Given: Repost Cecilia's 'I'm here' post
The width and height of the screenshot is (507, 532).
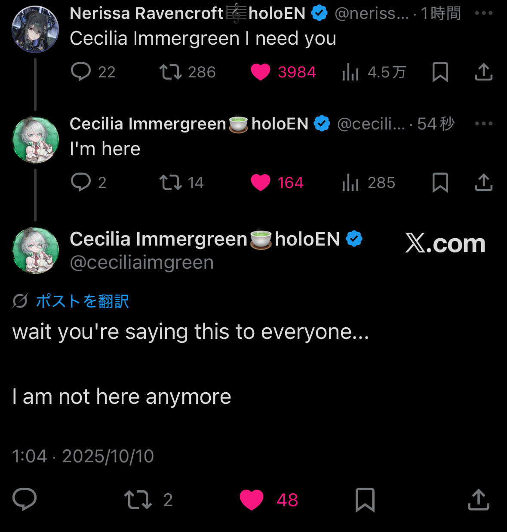Looking at the screenshot, I should 171,182.
